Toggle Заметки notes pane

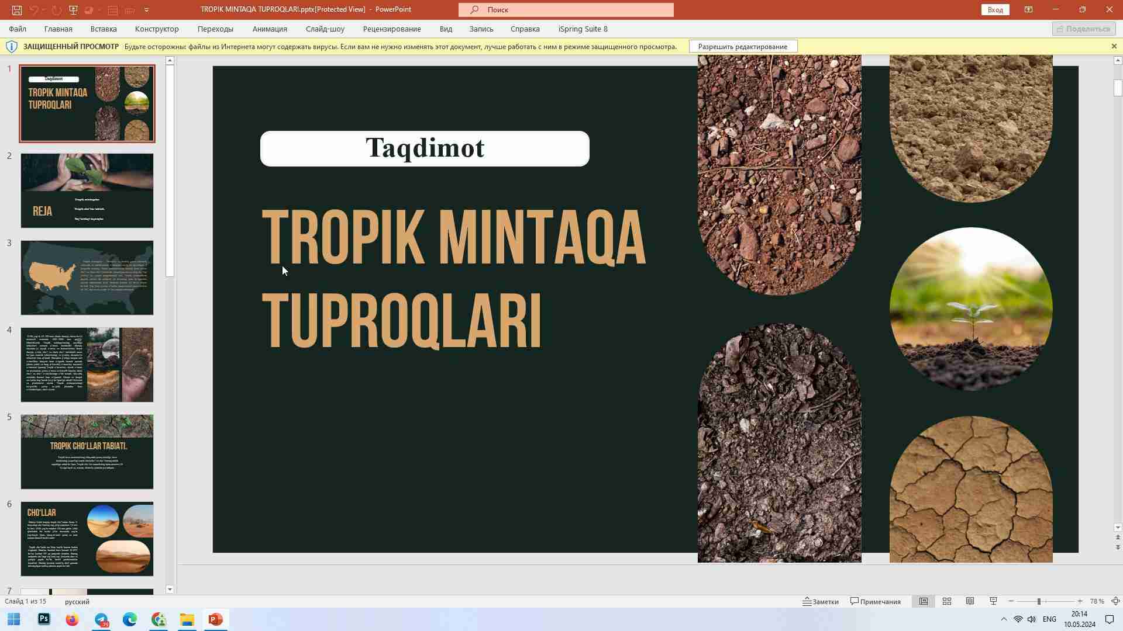pos(821,601)
